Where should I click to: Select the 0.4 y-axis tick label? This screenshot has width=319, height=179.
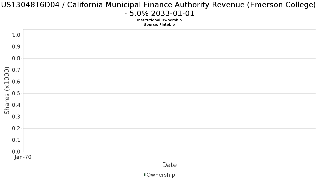(16, 105)
